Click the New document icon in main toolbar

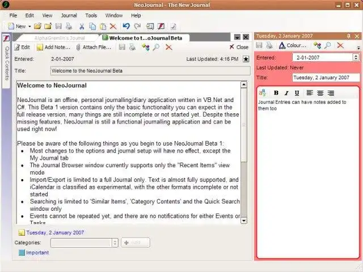(x=11, y=27)
